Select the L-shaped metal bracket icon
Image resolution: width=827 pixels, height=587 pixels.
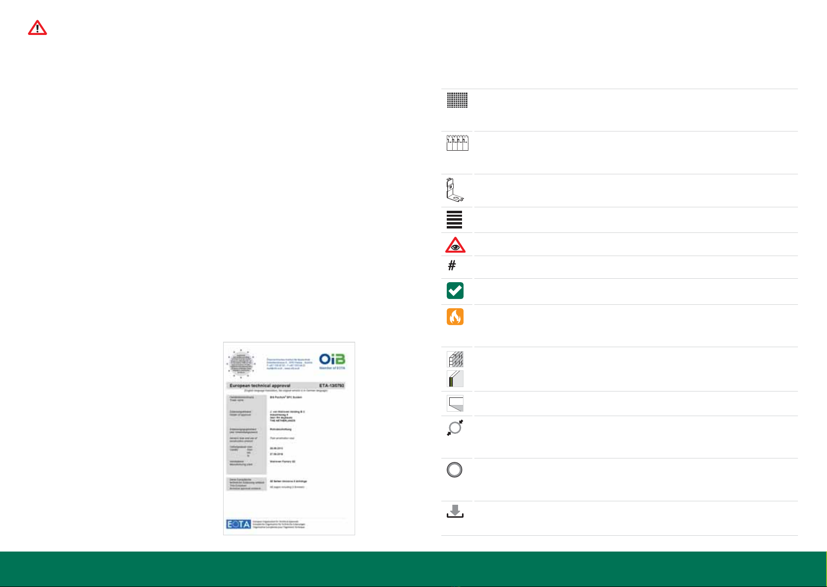[x=455, y=190]
